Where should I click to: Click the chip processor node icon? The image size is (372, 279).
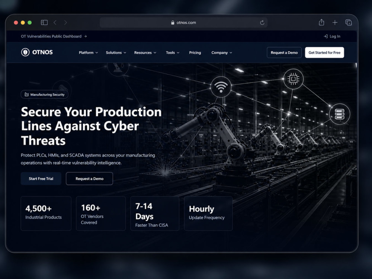[x=293, y=79]
